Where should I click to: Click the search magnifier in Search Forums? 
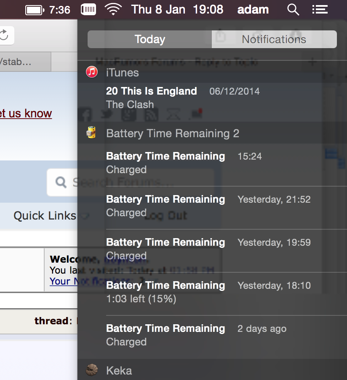click(61, 182)
